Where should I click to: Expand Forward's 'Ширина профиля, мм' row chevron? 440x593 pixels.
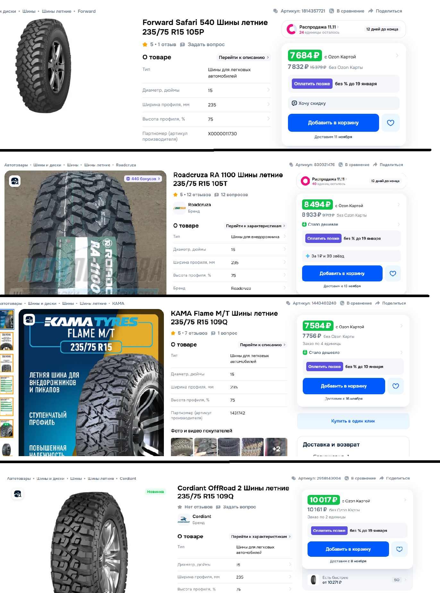tap(268, 104)
